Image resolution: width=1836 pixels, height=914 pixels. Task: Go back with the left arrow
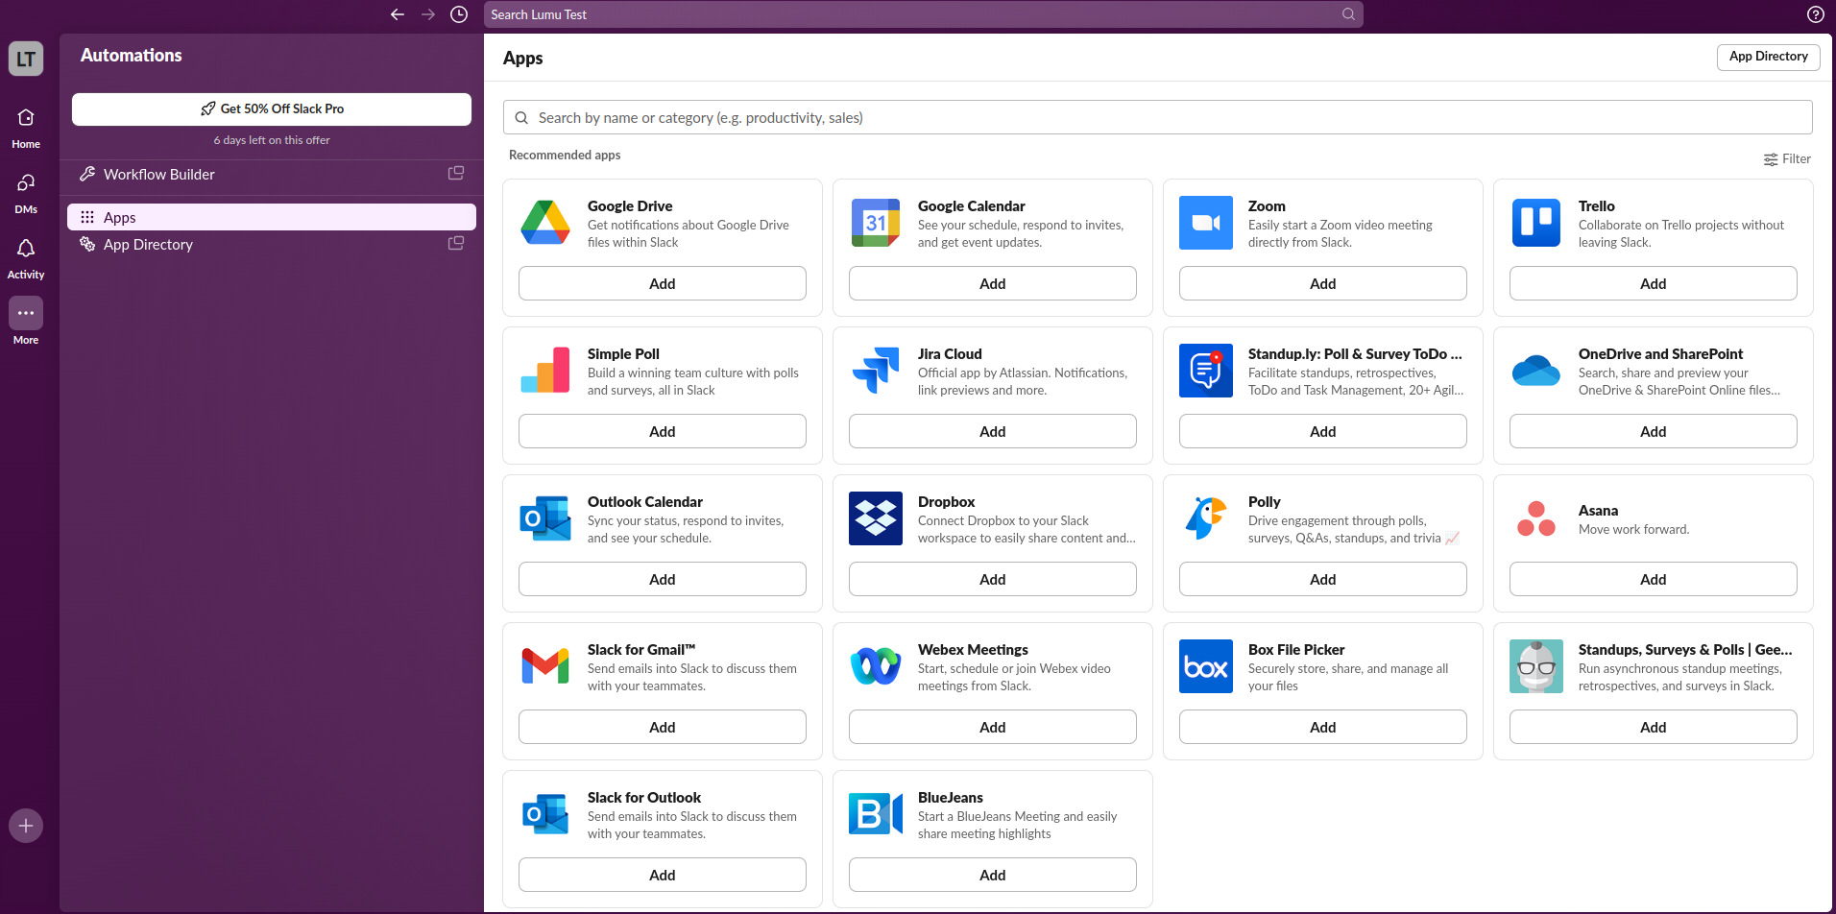[x=398, y=14]
